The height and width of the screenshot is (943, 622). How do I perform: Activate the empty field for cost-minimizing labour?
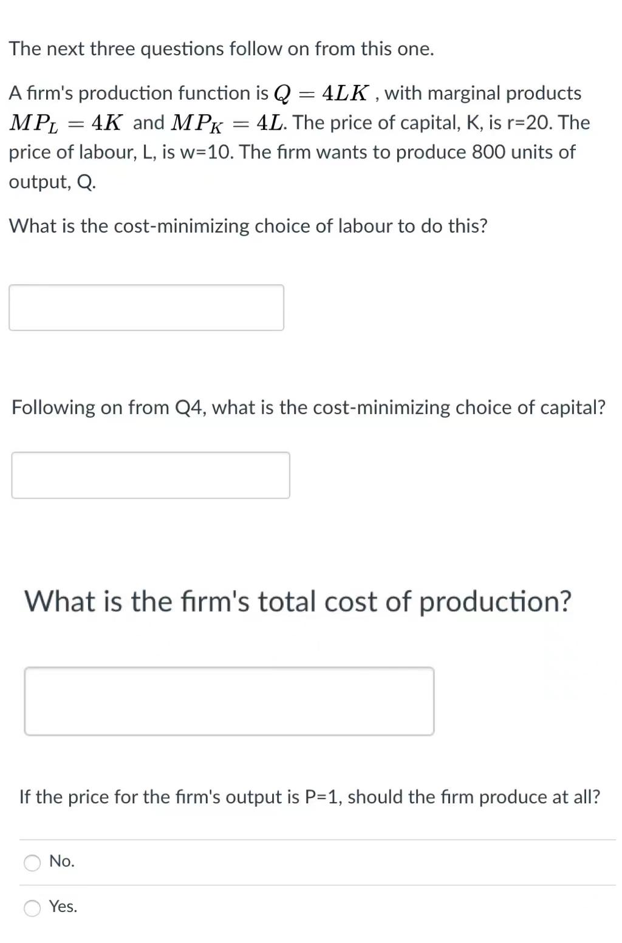pos(146,307)
